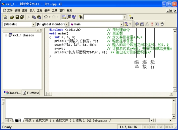Close the output panel with its X
This screenshot has height=130, width=178.
(x=3, y=100)
